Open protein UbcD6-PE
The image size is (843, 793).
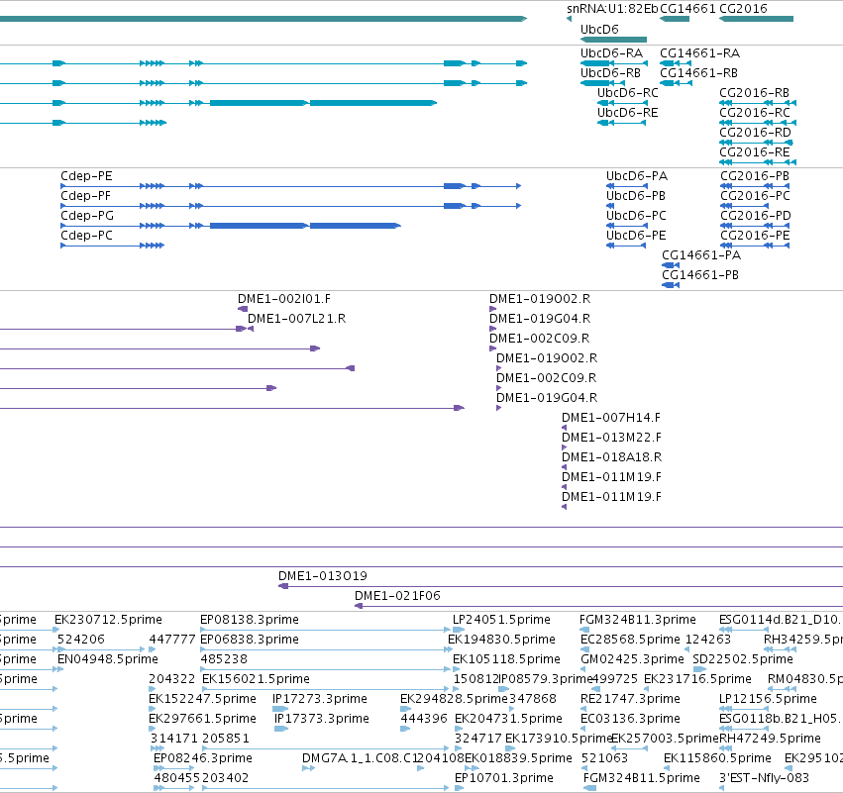[x=636, y=236]
